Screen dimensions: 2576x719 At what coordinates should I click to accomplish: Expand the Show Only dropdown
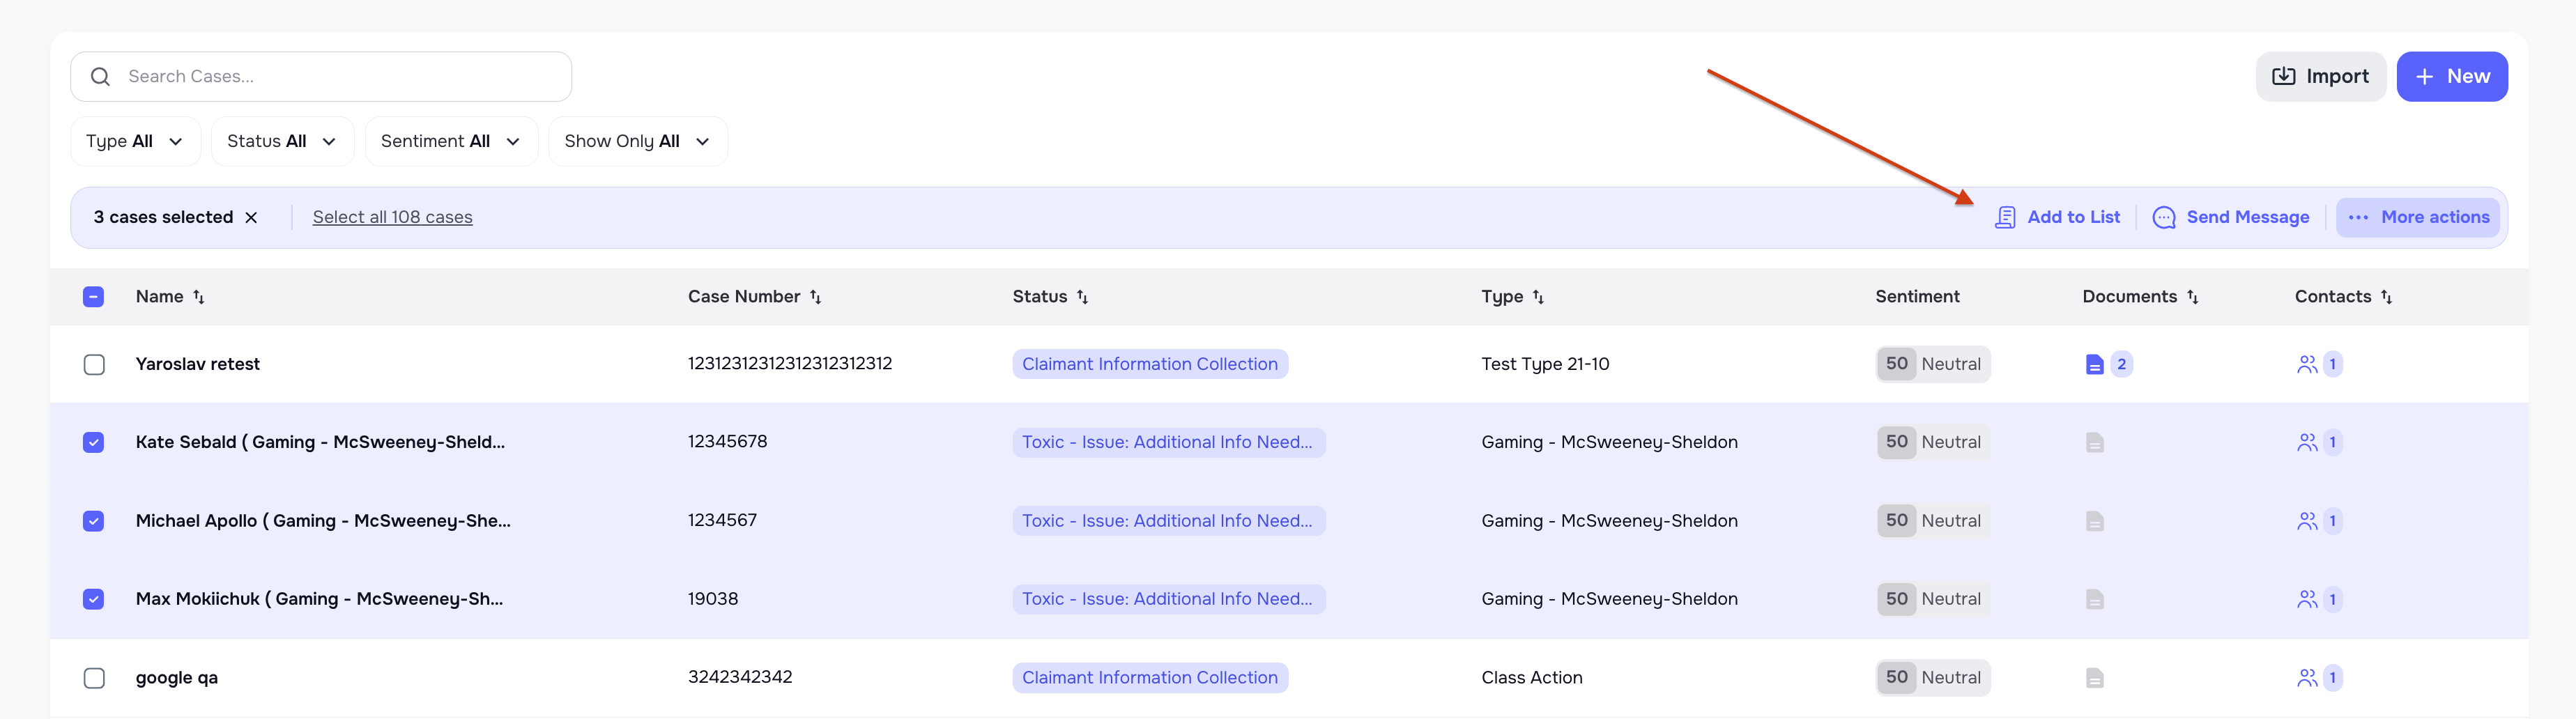pyautogui.click(x=637, y=141)
